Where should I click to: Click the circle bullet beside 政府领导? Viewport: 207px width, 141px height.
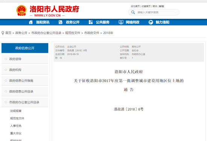coord(6,59)
